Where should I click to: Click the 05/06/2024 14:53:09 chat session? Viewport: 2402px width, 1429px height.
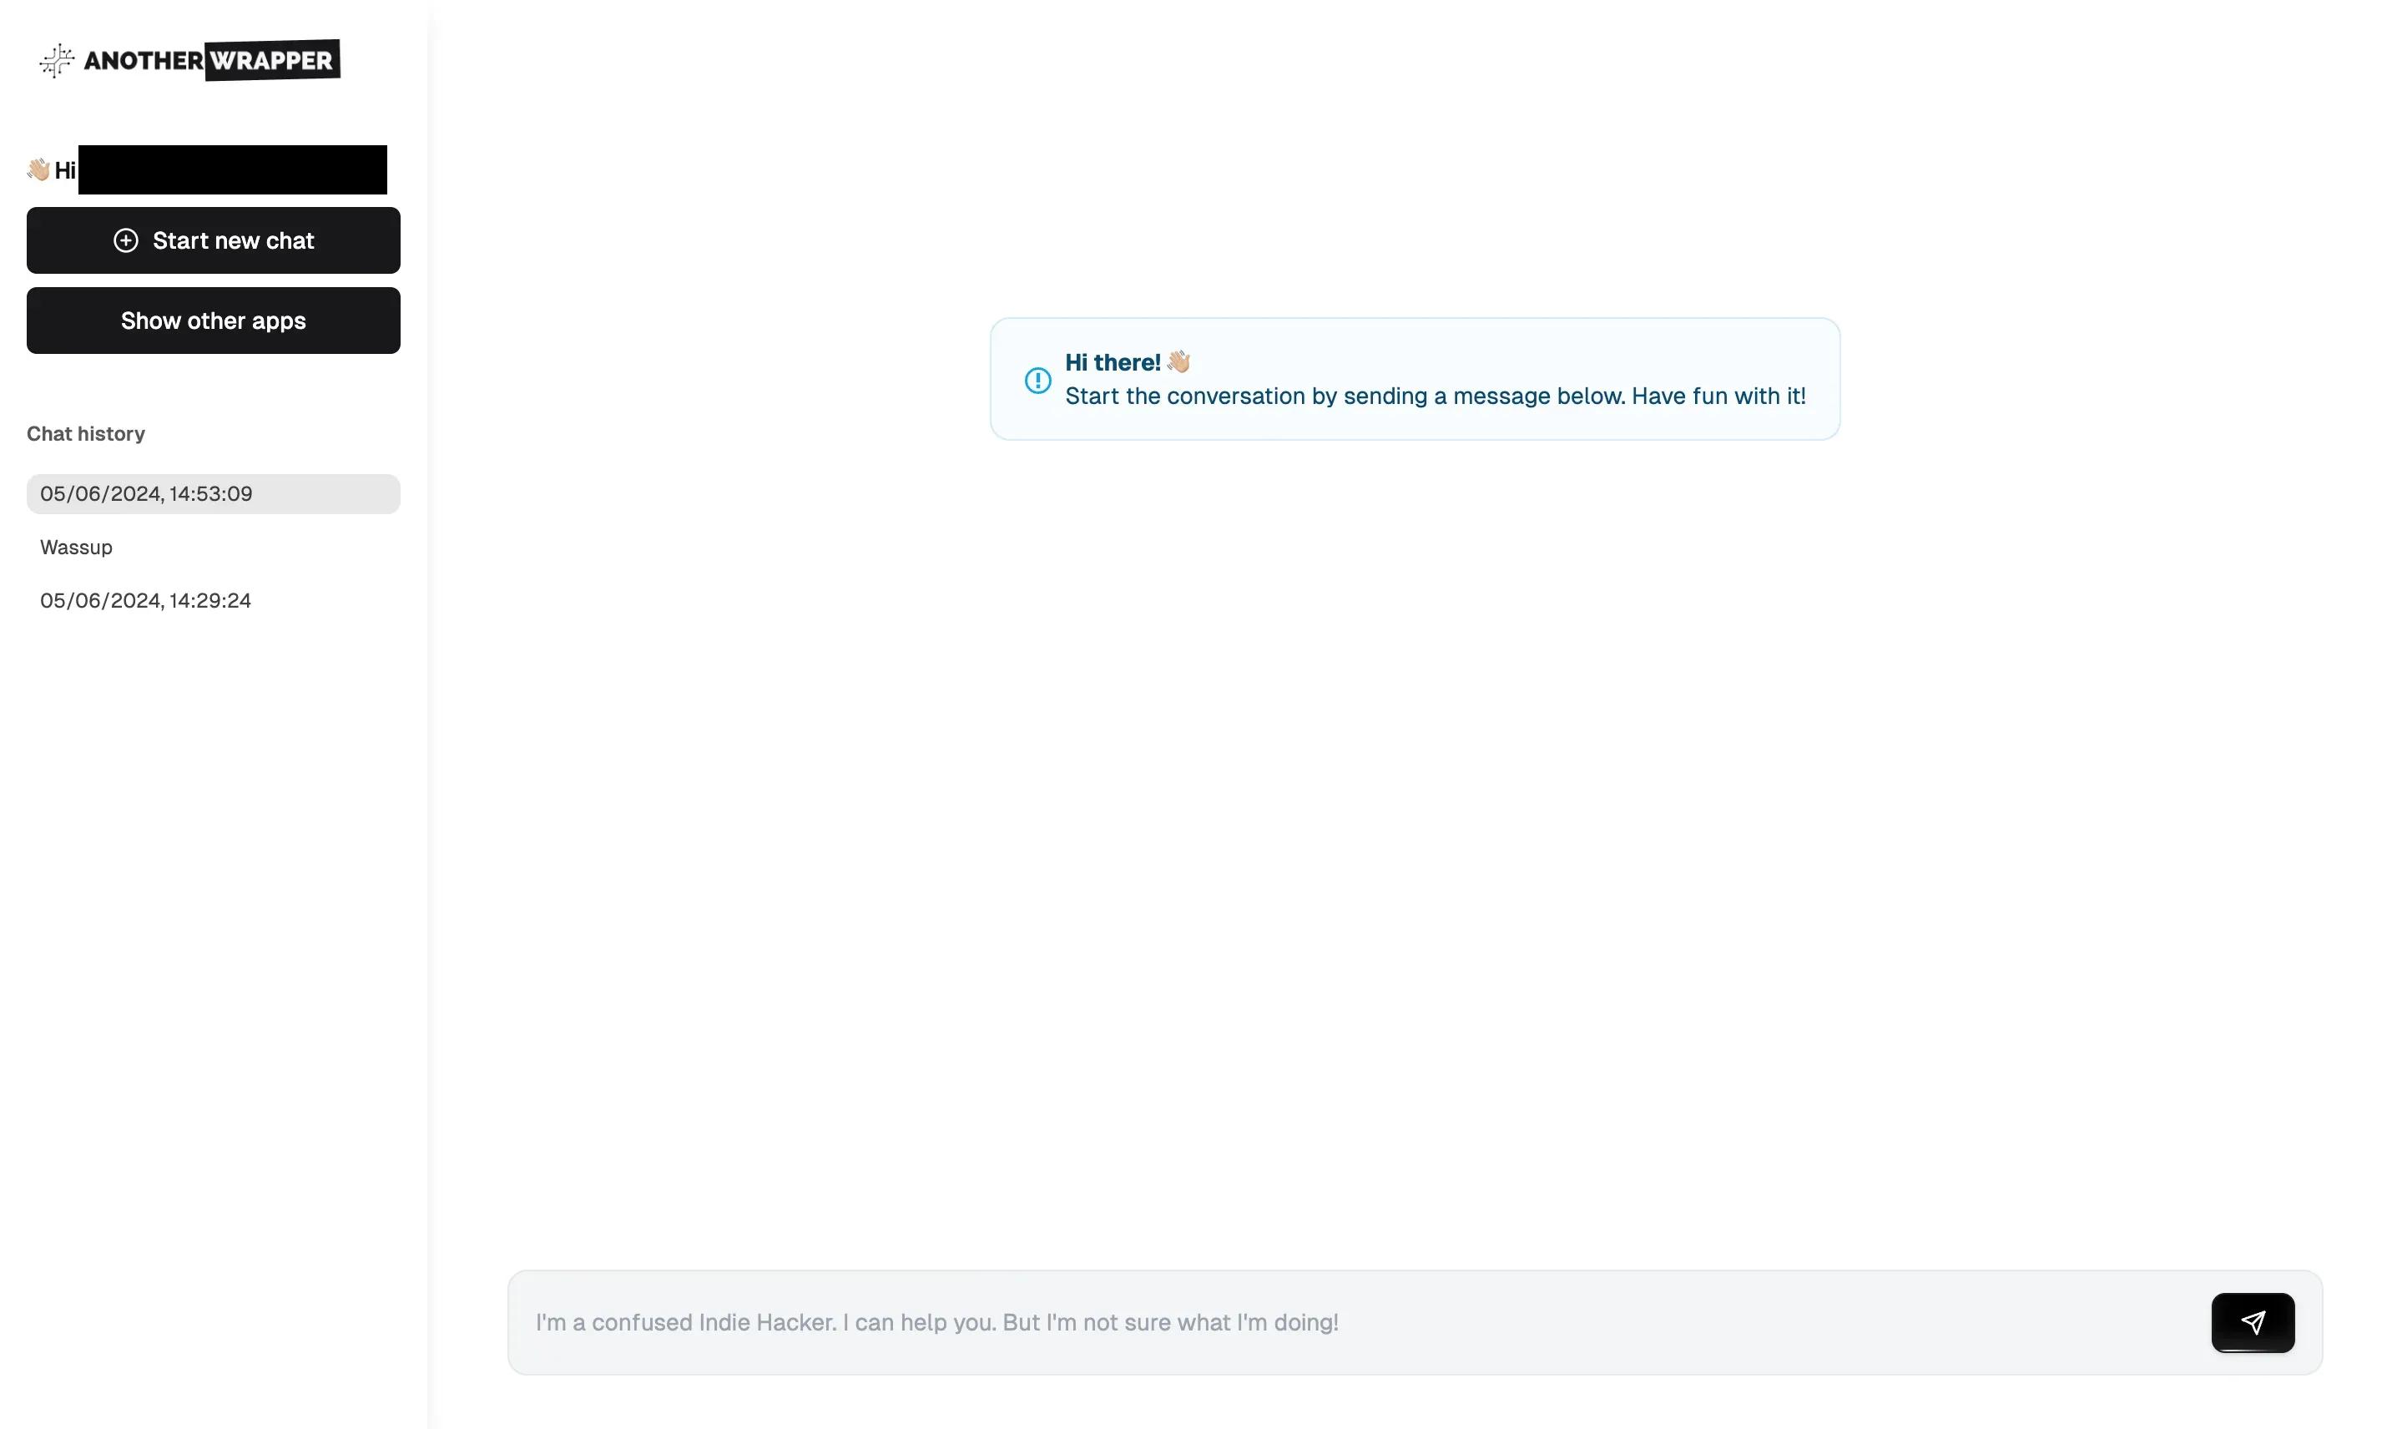213,493
